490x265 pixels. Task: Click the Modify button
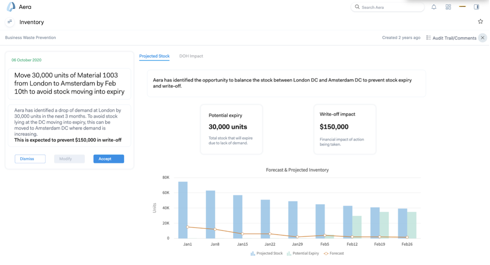point(69,159)
